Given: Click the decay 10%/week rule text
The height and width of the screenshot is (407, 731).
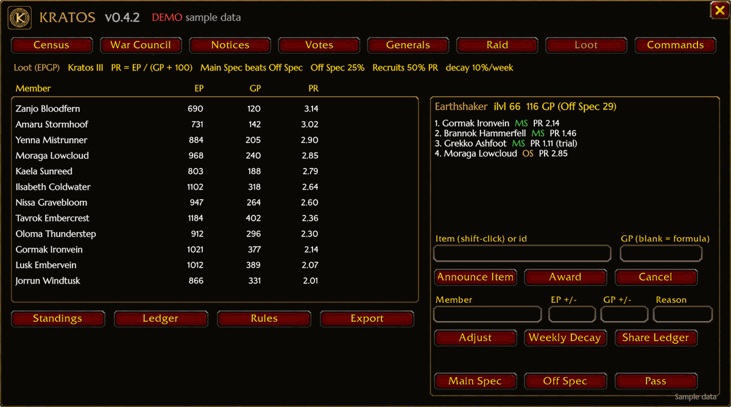Looking at the screenshot, I should coord(479,68).
